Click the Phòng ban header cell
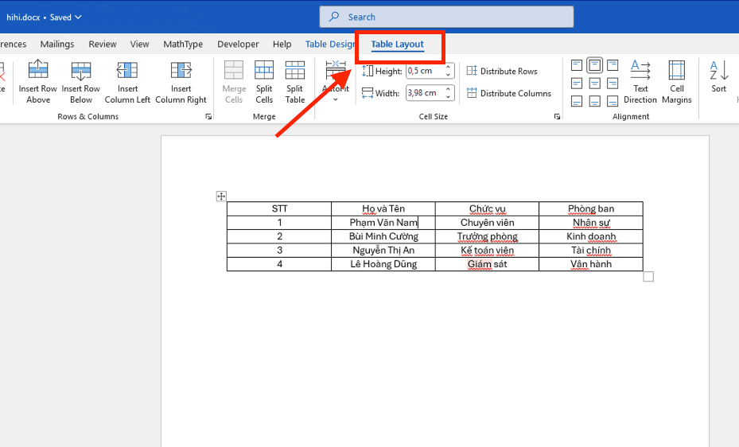The width and height of the screenshot is (739, 447). (591, 209)
